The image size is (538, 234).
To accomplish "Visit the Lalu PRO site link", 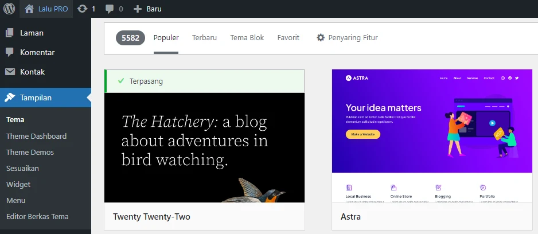I will pyautogui.click(x=53, y=9).
